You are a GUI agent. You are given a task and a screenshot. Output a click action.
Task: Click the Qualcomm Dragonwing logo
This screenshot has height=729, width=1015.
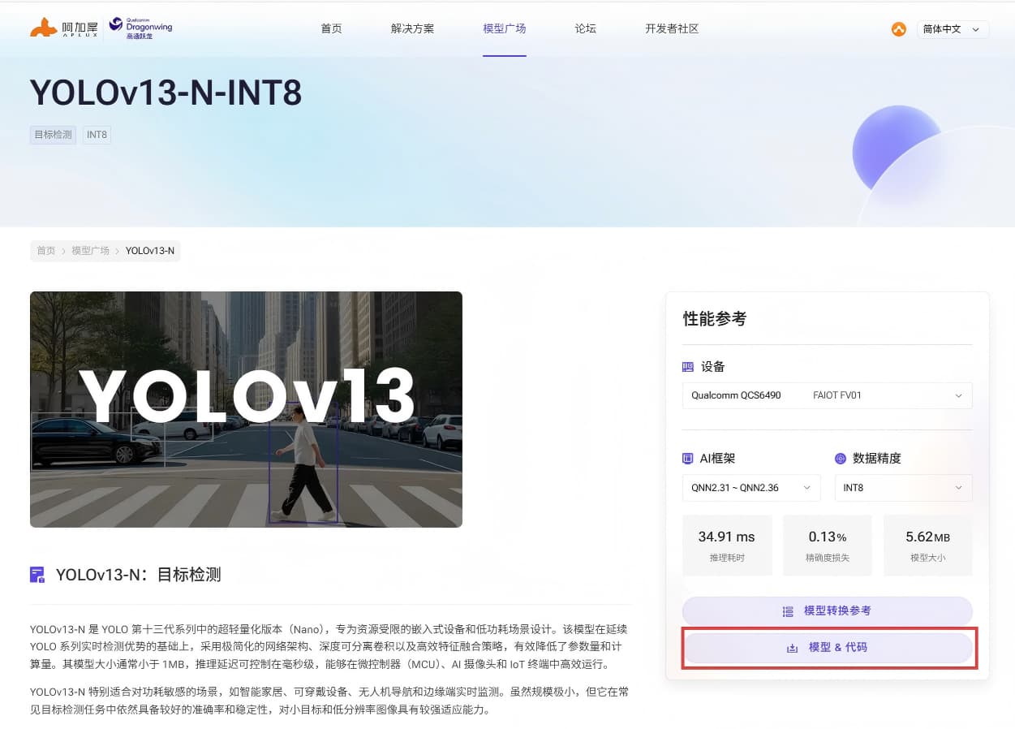140,28
